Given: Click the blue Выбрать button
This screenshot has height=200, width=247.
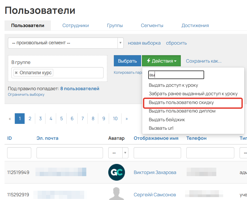Looking at the screenshot, I should [127, 61].
